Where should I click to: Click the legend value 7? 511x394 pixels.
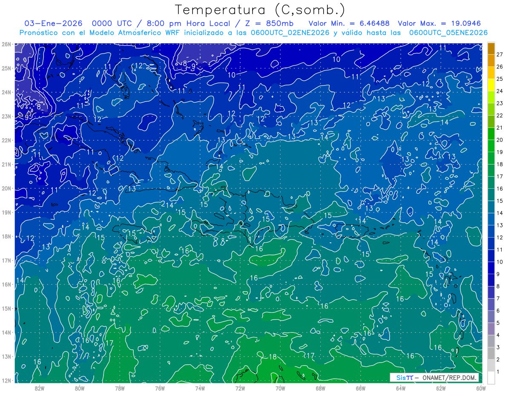(498, 298)
